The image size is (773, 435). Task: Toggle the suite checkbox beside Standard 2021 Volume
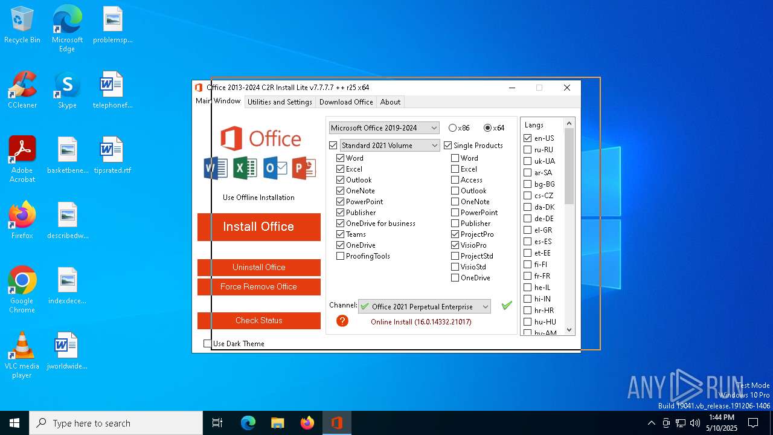pos(333,146)
